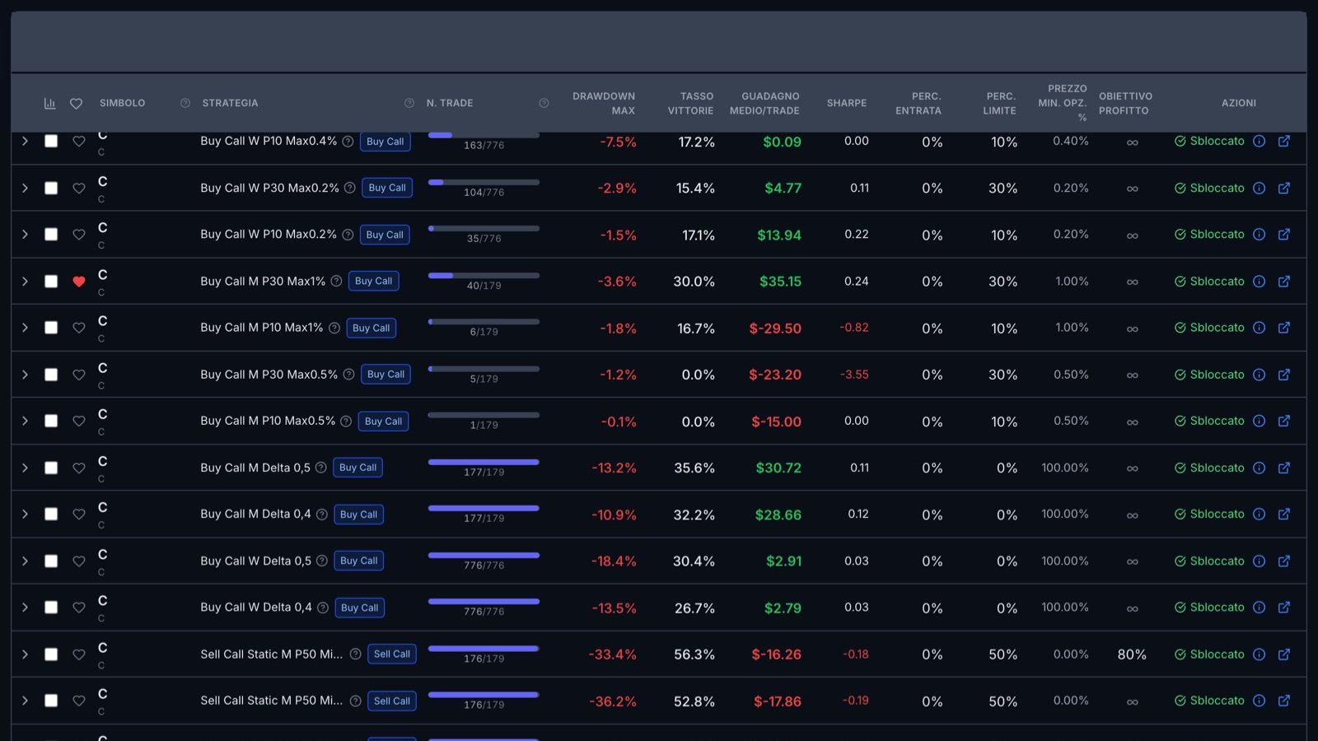The height and width of the screenshot is (741, 1318).
Task: Open Buy Call W P30 Max0.2% in new window
Action: click(1283, 188)
